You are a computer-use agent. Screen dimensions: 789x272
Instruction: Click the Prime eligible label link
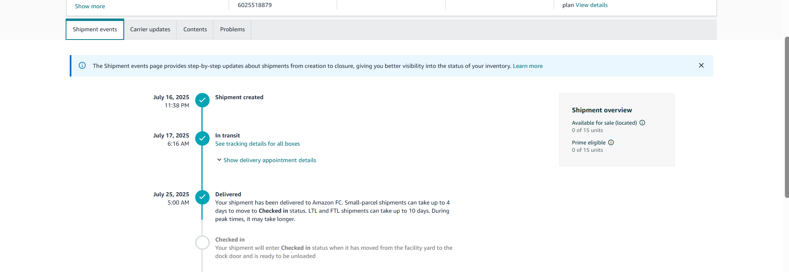pos(589,142)
